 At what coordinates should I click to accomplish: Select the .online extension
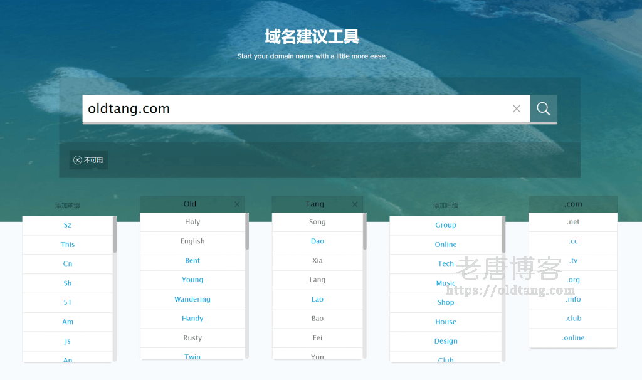coord(572,337)
